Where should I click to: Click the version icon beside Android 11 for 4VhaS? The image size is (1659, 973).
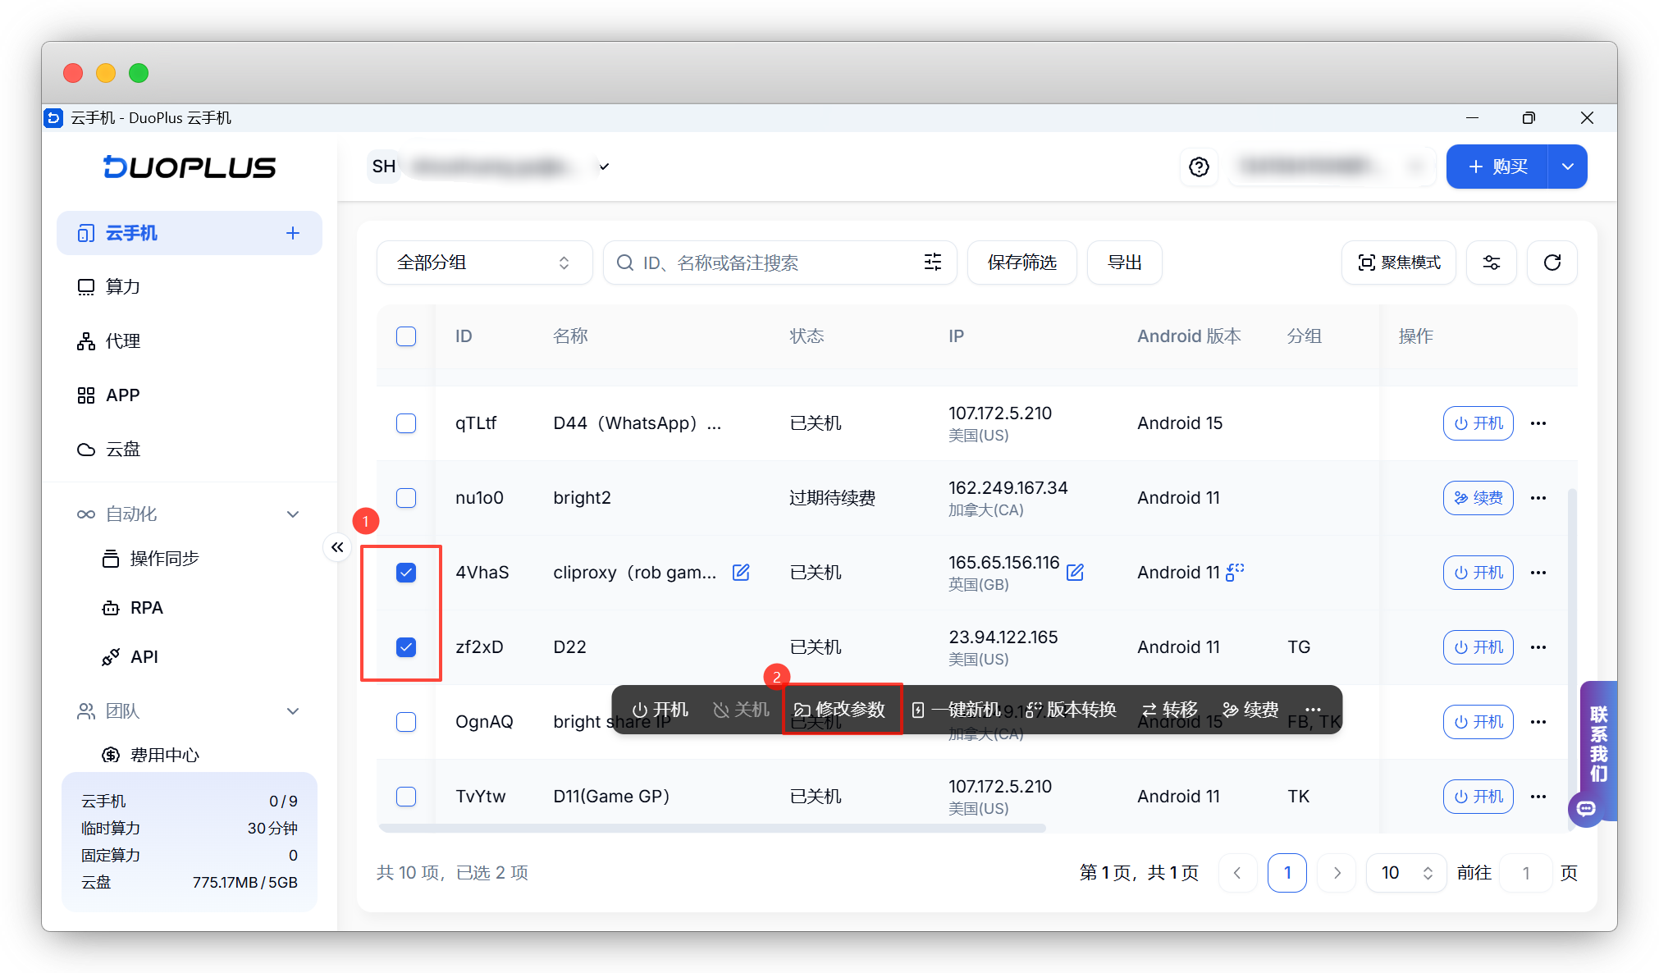click(1235, 571)
